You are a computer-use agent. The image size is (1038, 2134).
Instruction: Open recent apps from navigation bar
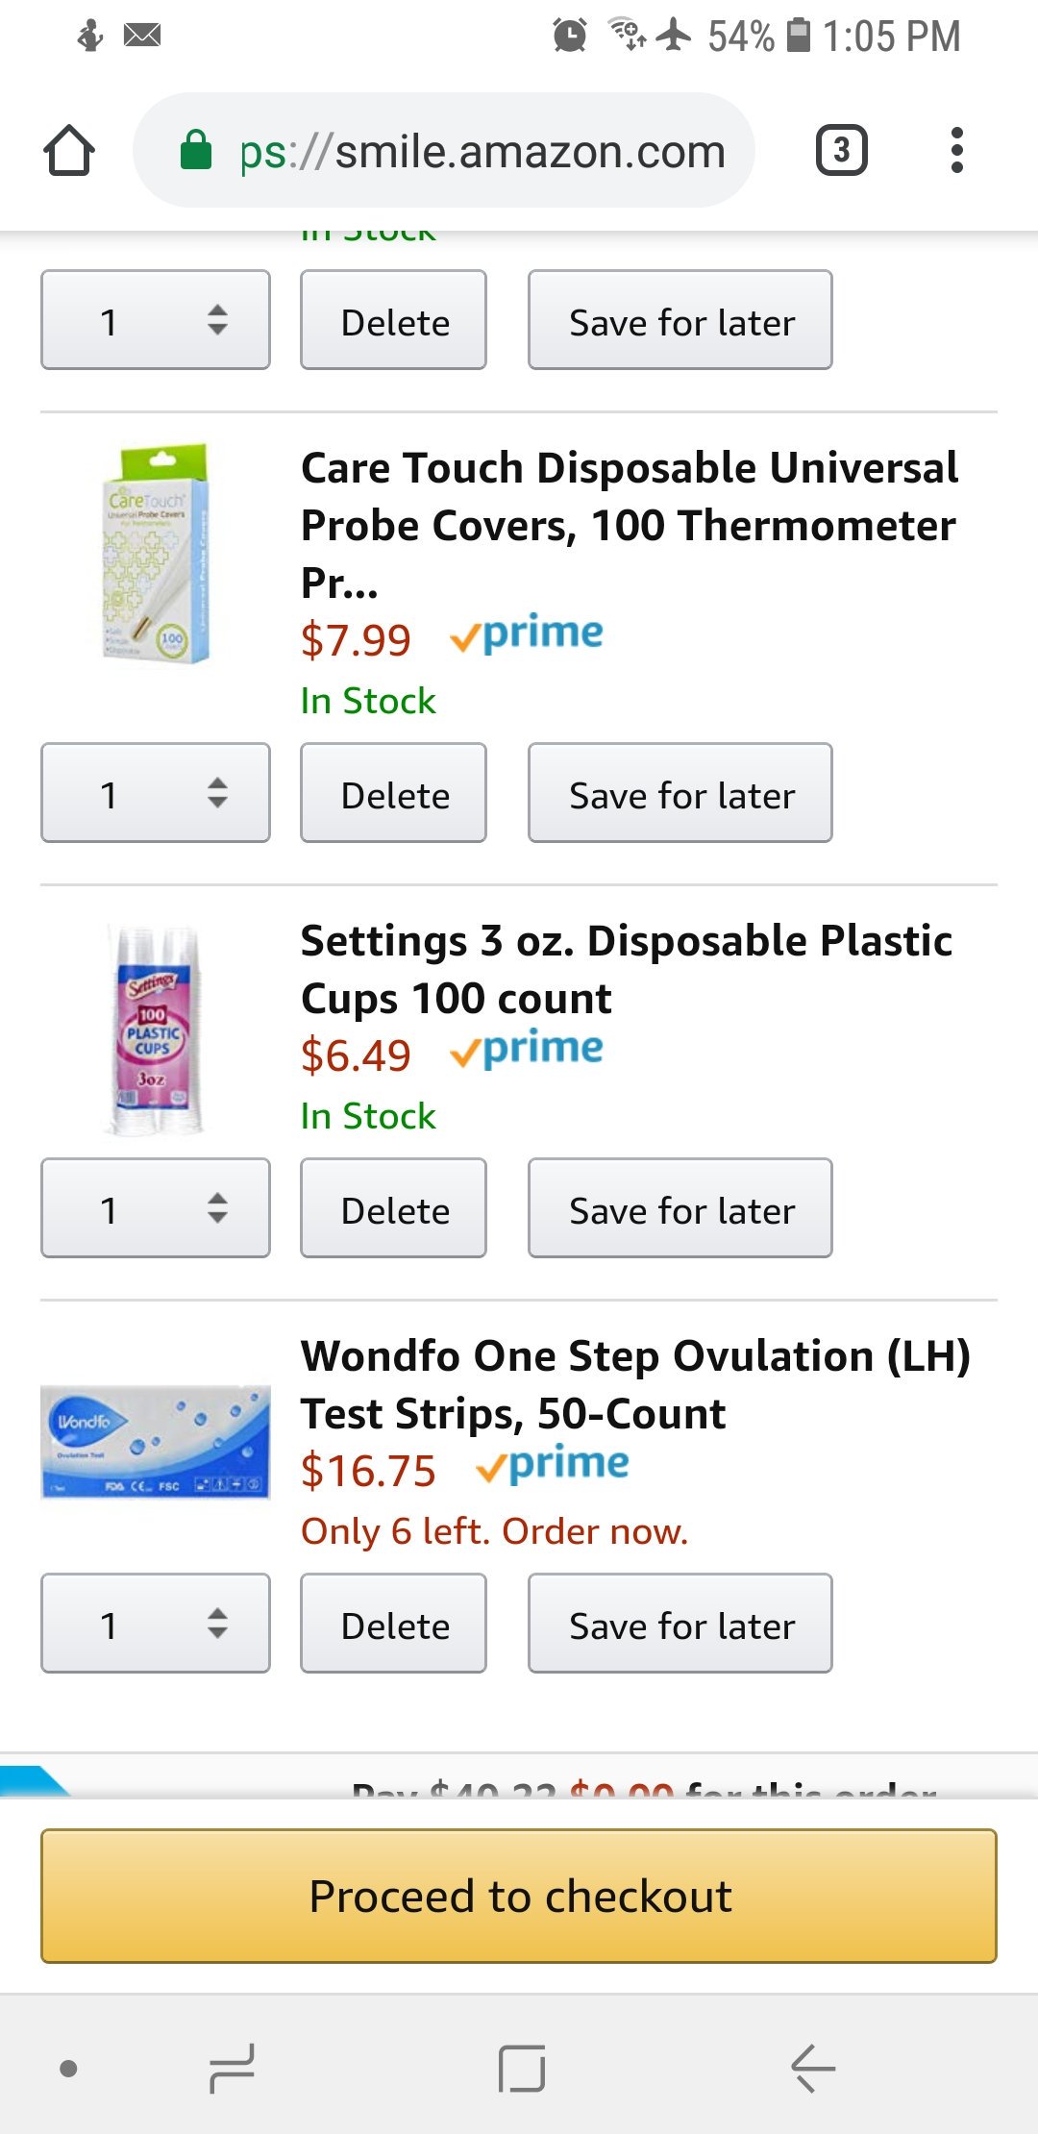click(x=232, y=2067)
